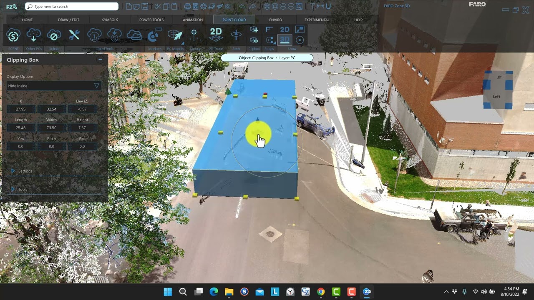The height and width of the screenshot is (300, 534).
Task: Open the Hide Inside display options dropdown
Action: [x=54, y=86]
